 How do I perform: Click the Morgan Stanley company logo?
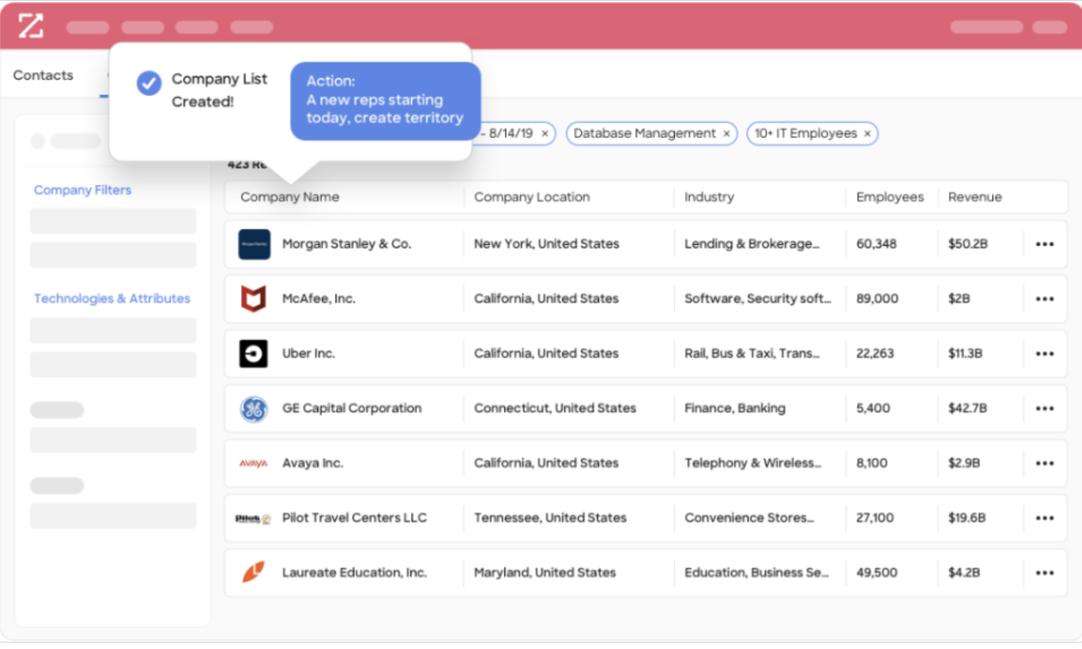pos(254,244)
